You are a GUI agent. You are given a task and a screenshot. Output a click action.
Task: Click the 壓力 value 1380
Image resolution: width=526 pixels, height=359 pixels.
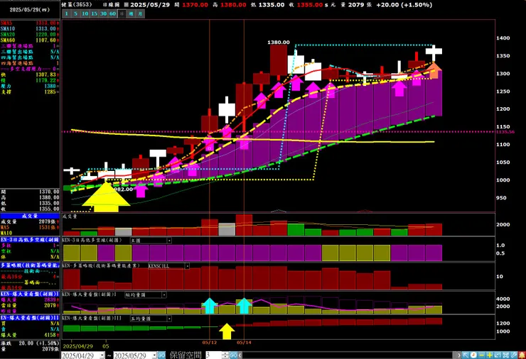pyautogui.click(x=50, y=86)
